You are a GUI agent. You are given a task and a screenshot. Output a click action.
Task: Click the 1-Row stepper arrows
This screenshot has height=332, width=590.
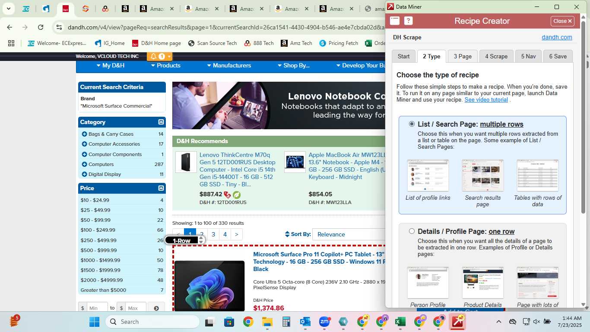tap(201, 240)
